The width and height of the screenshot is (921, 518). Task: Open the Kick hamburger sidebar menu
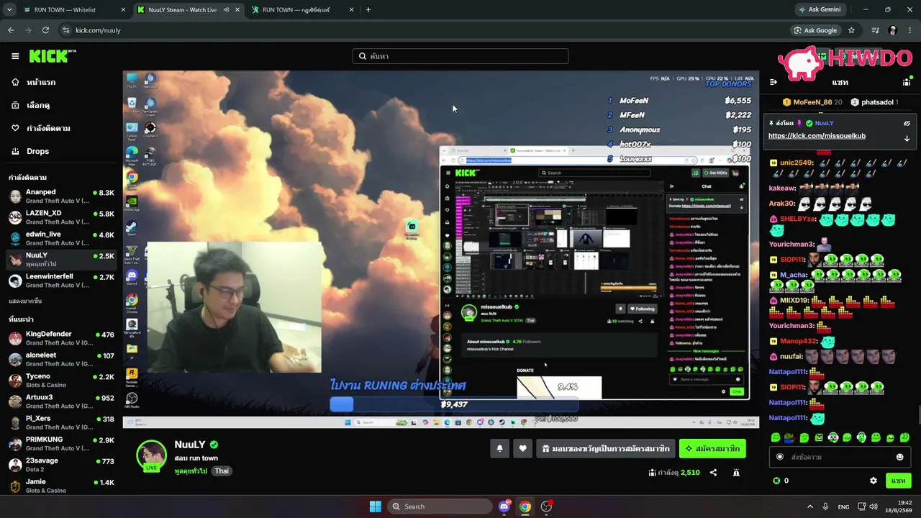pos(15,56)
